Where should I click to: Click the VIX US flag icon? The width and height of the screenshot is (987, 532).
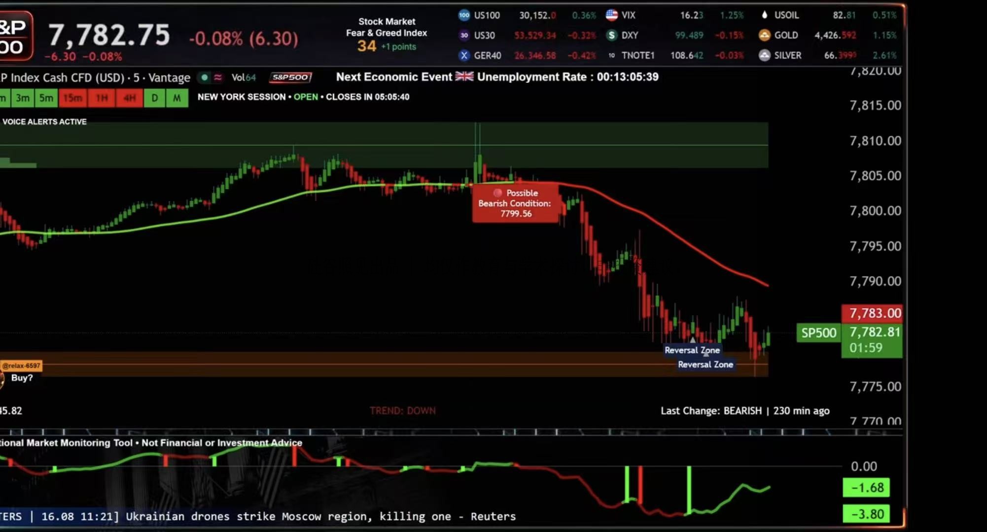[x=612, y=15]
